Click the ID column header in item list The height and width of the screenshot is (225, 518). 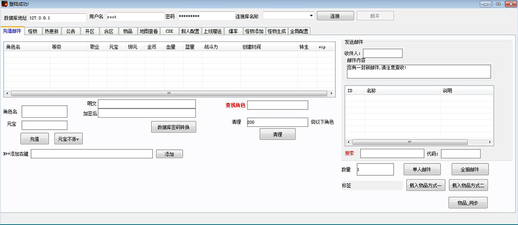click(x=355, y=91)
